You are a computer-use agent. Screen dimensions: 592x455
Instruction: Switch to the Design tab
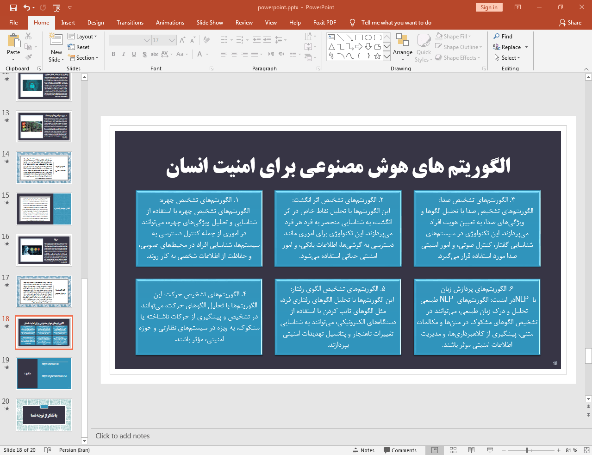(x=96, y=23)
